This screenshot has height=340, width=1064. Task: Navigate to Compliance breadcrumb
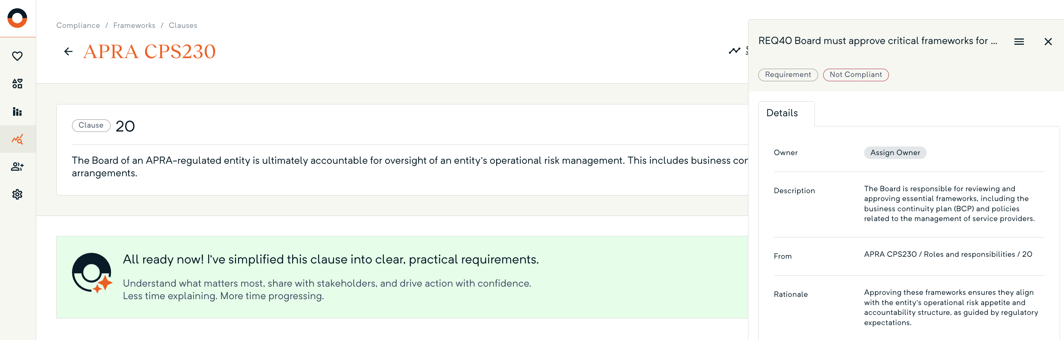pyautogui.click(x=78, y=26)
